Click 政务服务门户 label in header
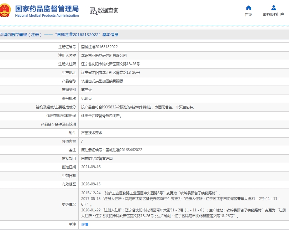 273,14
